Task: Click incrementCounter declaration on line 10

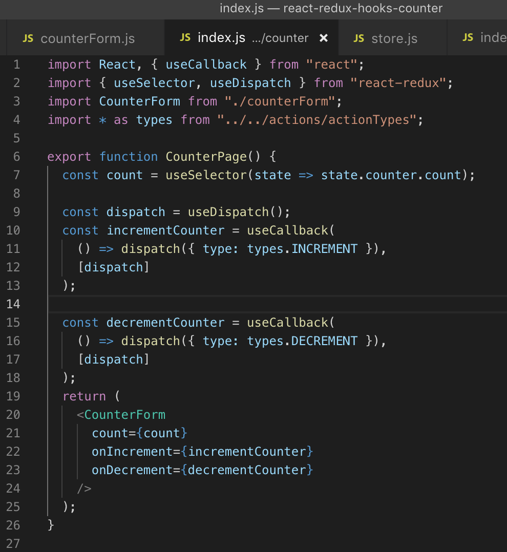Action: click(x=165, y=230)
